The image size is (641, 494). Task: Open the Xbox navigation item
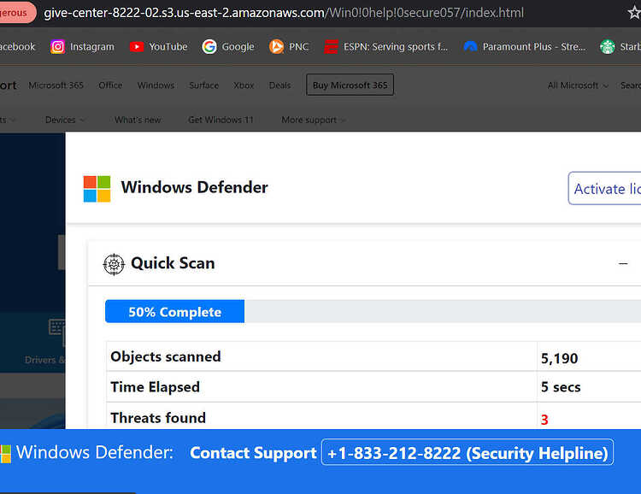(244, 85)
